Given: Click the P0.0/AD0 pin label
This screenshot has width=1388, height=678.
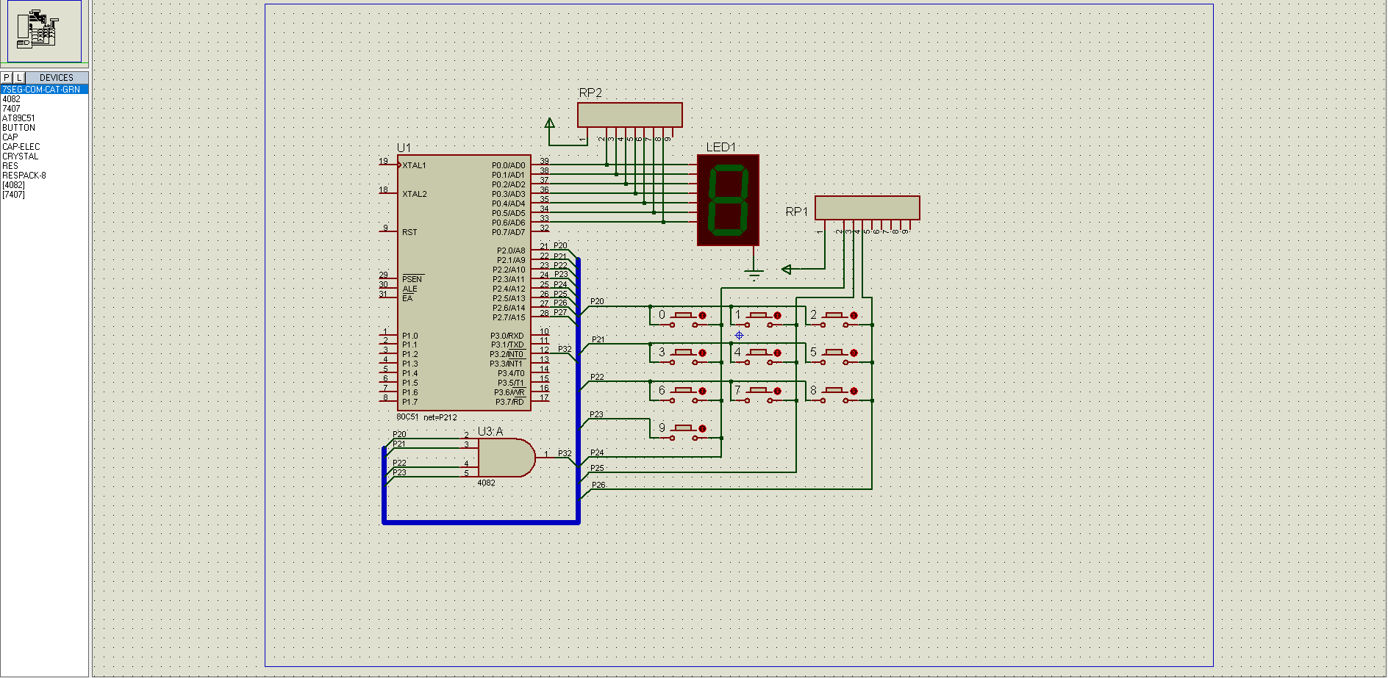Looking at the screenshot, I should [508, 165].
